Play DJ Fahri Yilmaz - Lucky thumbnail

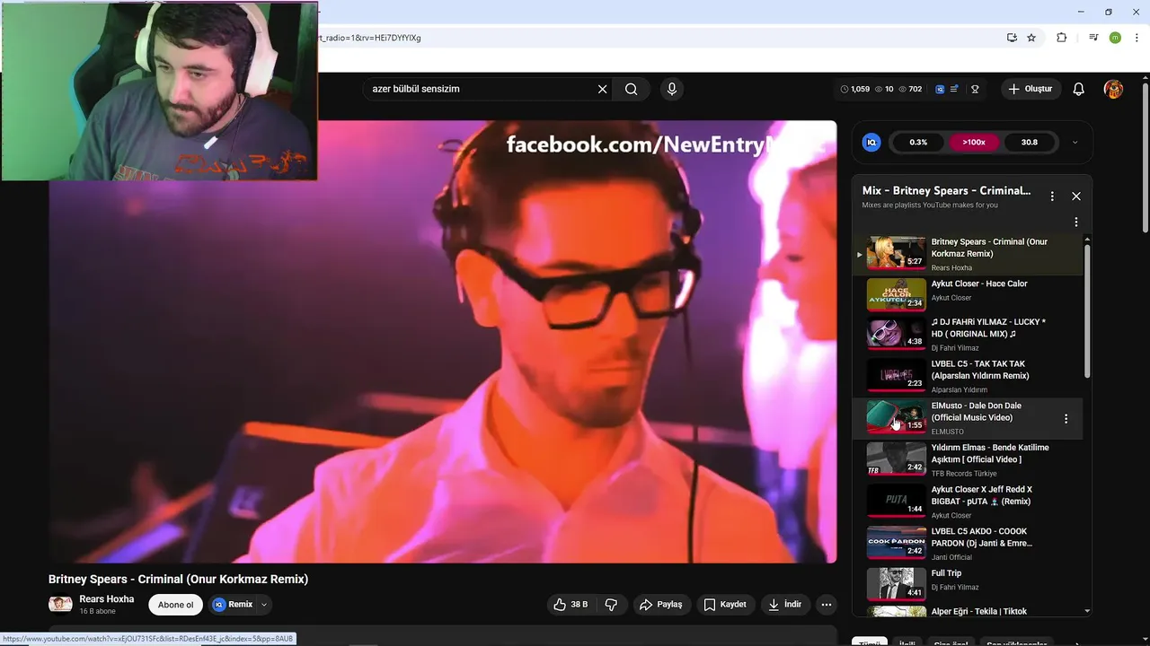[896, 332]
